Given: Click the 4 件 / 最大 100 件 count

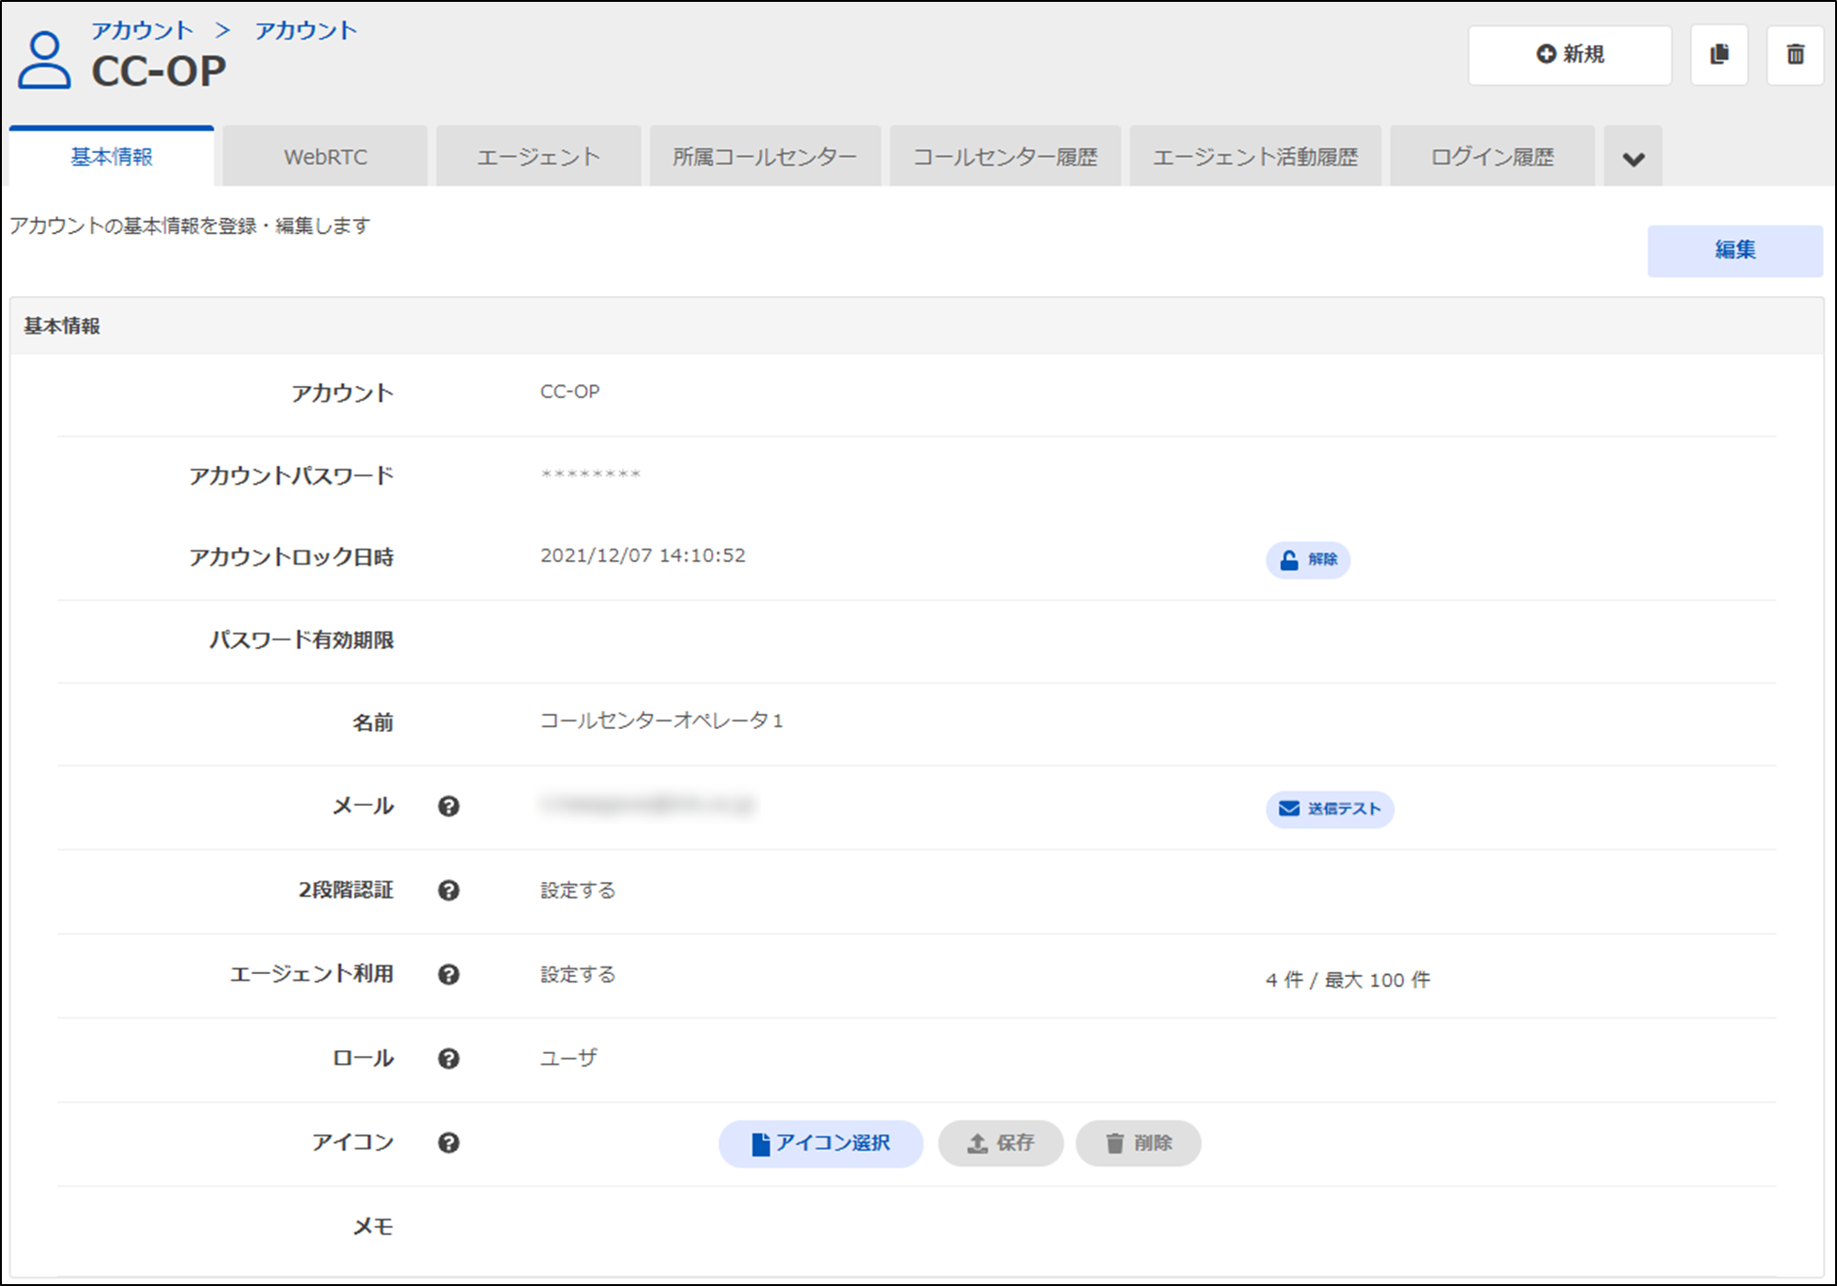Looking at the screenshot, I should pos(1347,980).
